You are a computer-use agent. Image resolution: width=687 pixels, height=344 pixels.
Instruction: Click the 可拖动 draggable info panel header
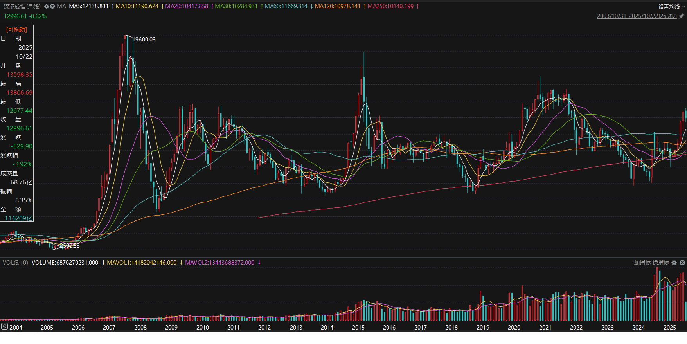(16, 30)
